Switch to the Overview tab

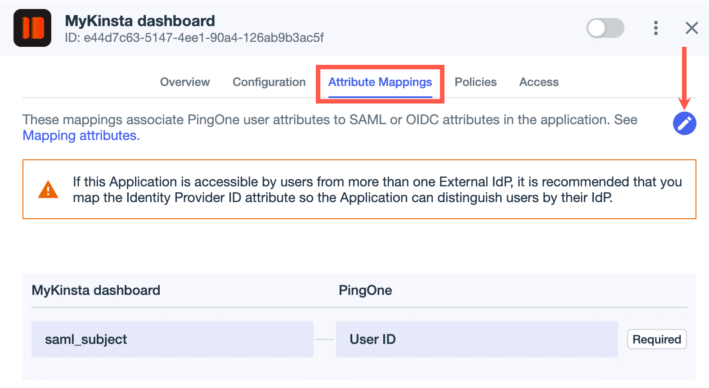click(184, 82)
